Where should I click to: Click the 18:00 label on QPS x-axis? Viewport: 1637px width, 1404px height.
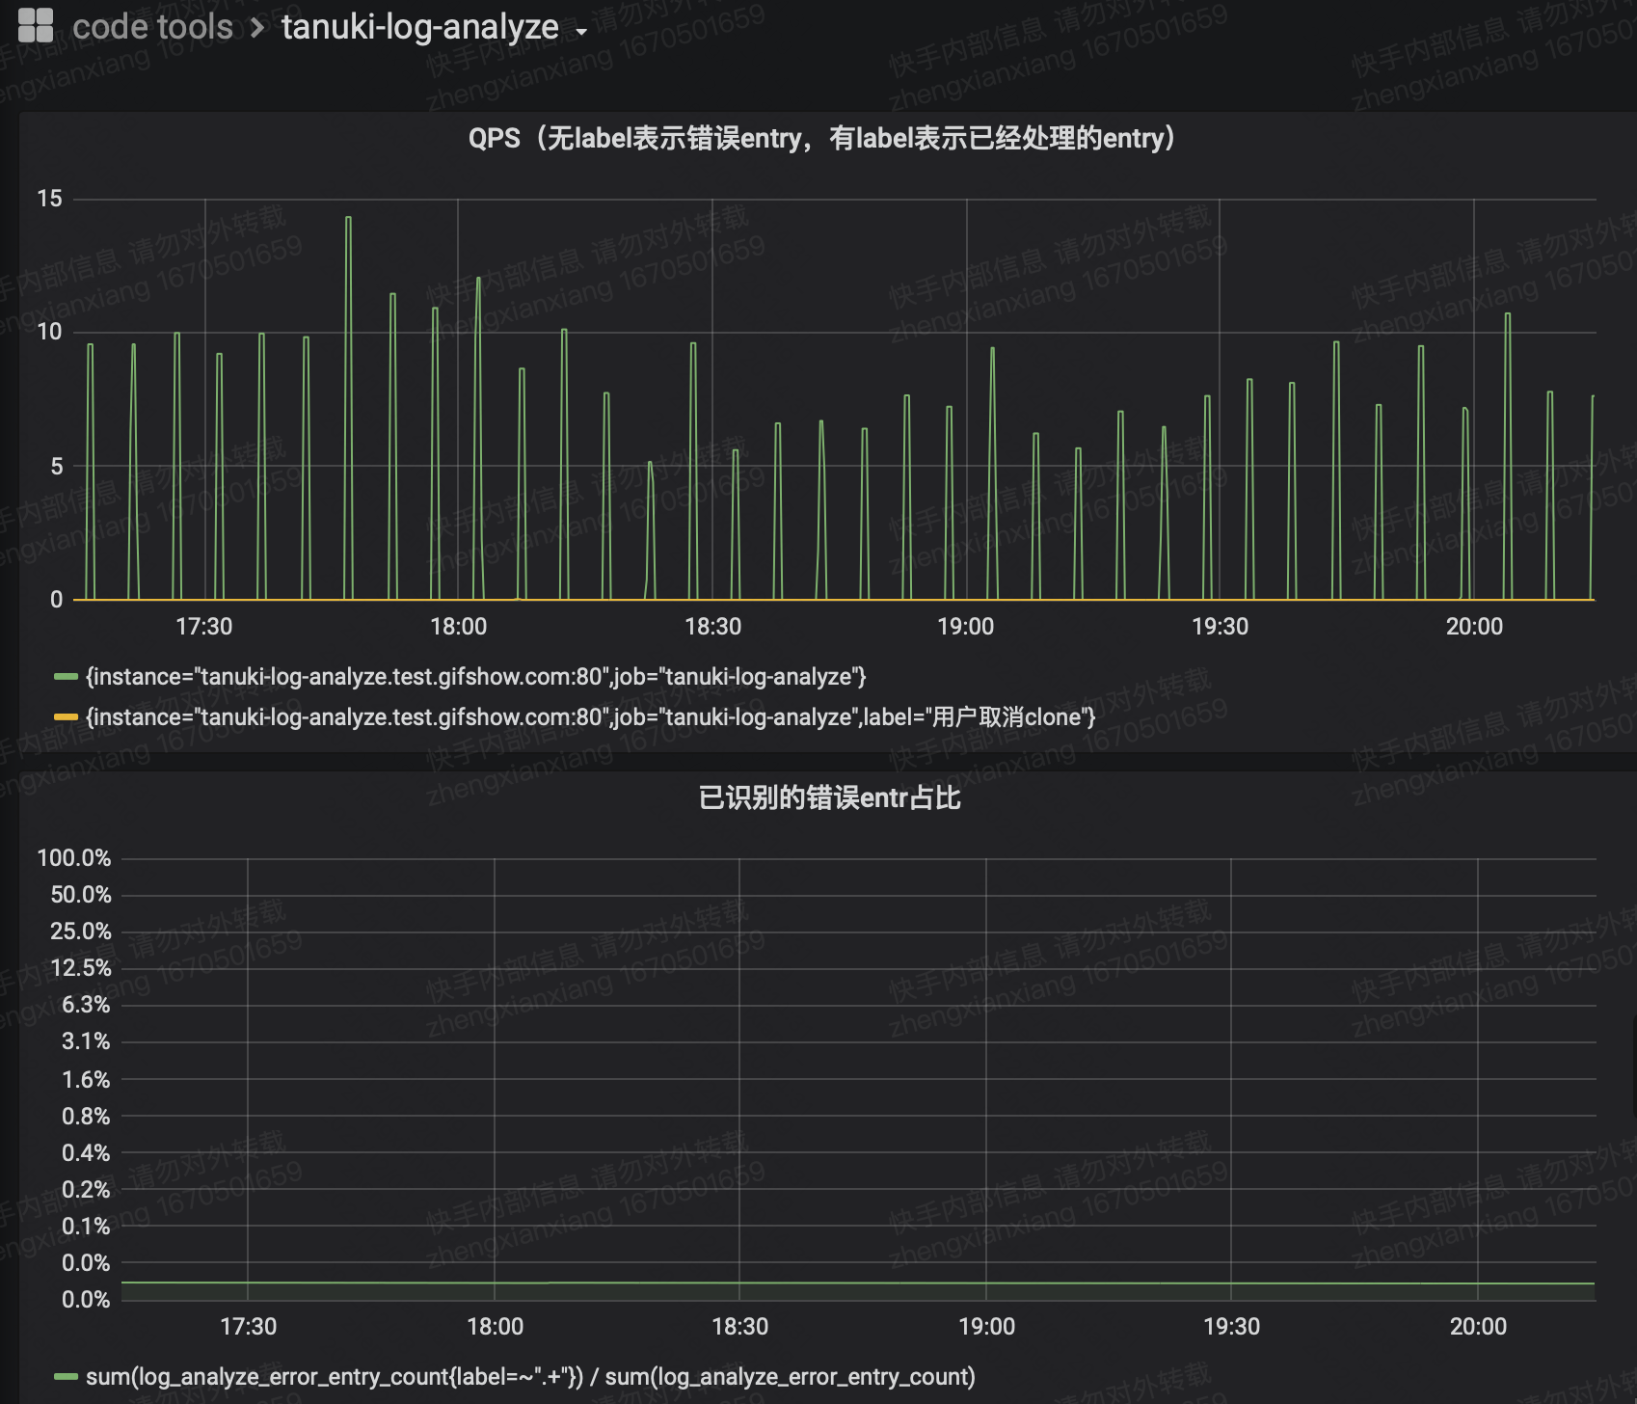(x=458, y=627)
